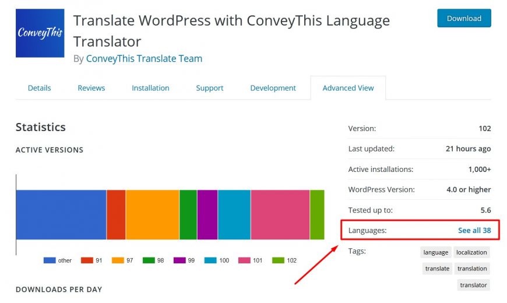Click the See all 38 languages link
This screenshot has height=303, width=507.
(474, 230)
